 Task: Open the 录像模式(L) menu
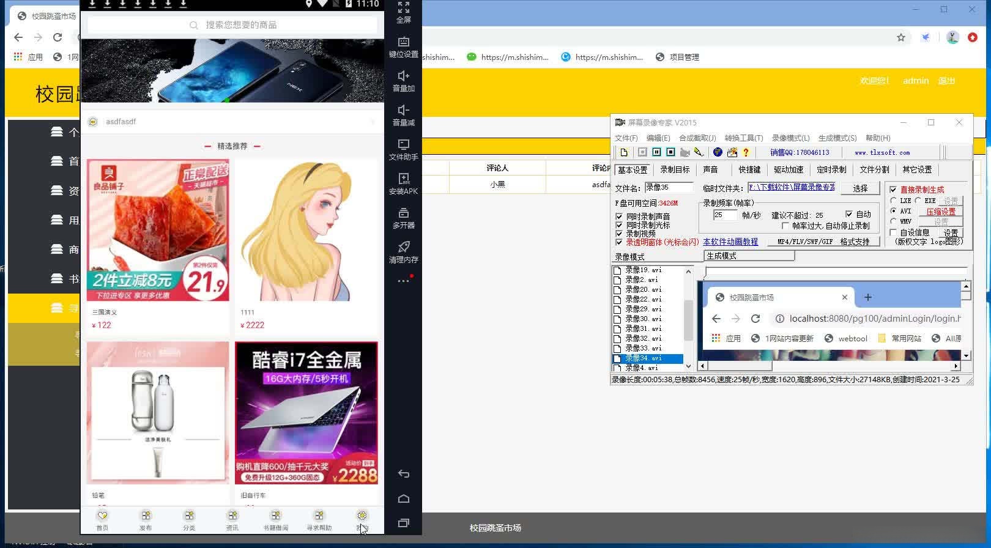790,138
